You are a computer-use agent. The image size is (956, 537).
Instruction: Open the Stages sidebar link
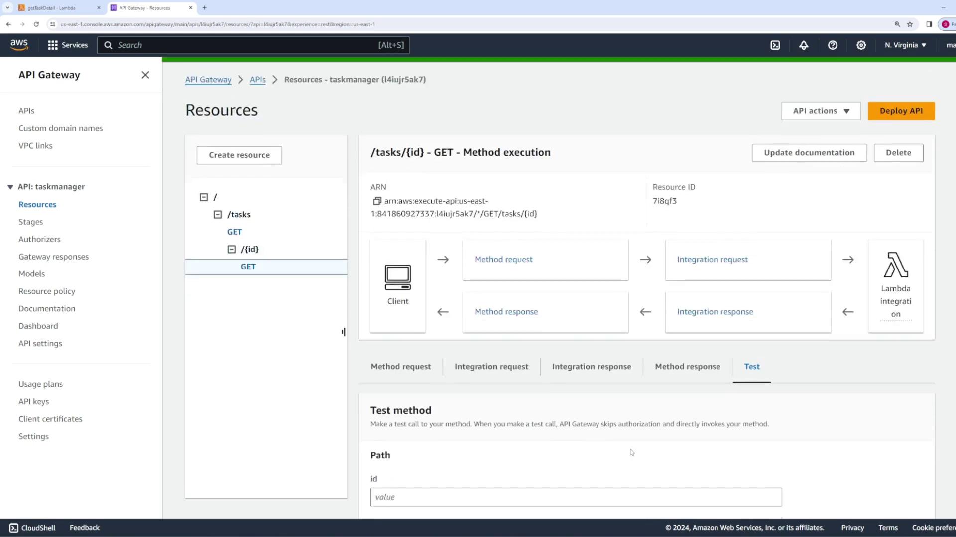coord(31,222)
